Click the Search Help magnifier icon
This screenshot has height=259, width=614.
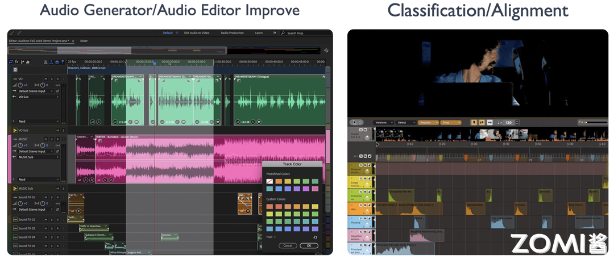coord(283,34)
